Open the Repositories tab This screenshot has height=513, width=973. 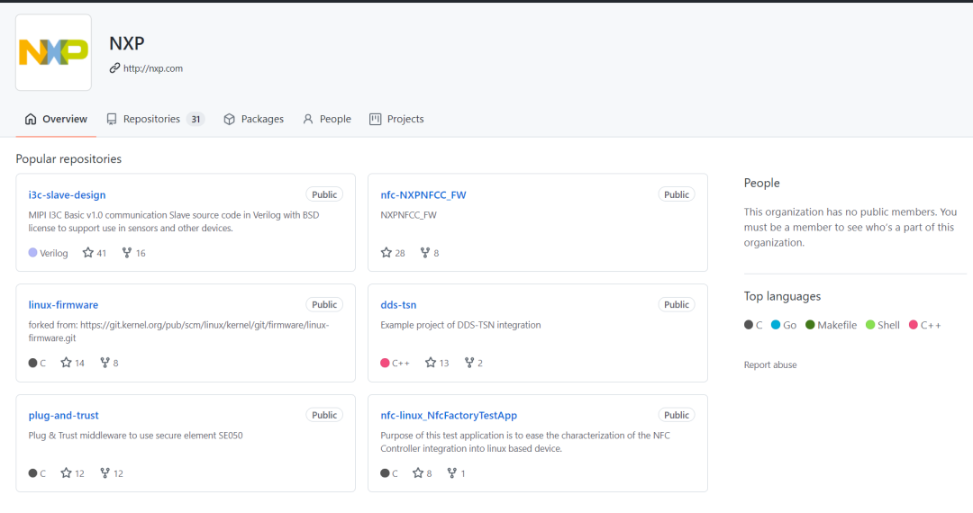155,119
